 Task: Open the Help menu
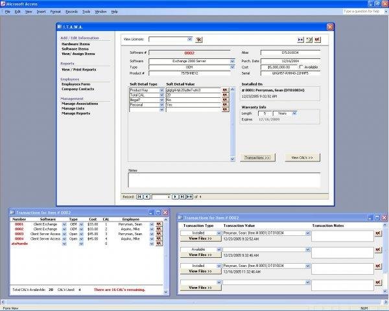(x=114, y=12)
